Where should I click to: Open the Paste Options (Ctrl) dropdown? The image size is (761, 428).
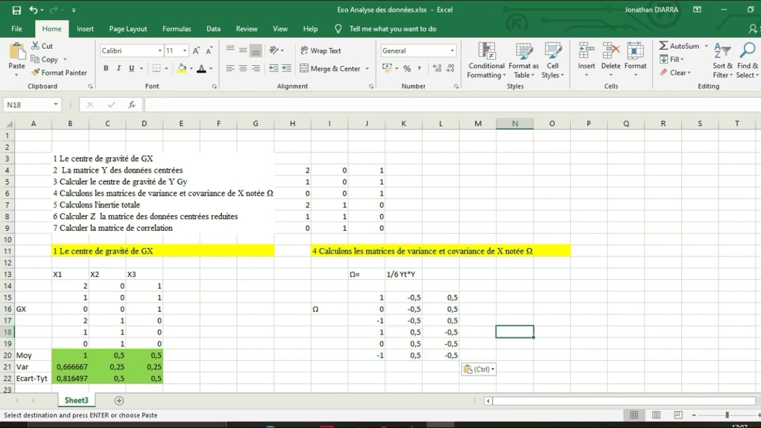(479, 369)
